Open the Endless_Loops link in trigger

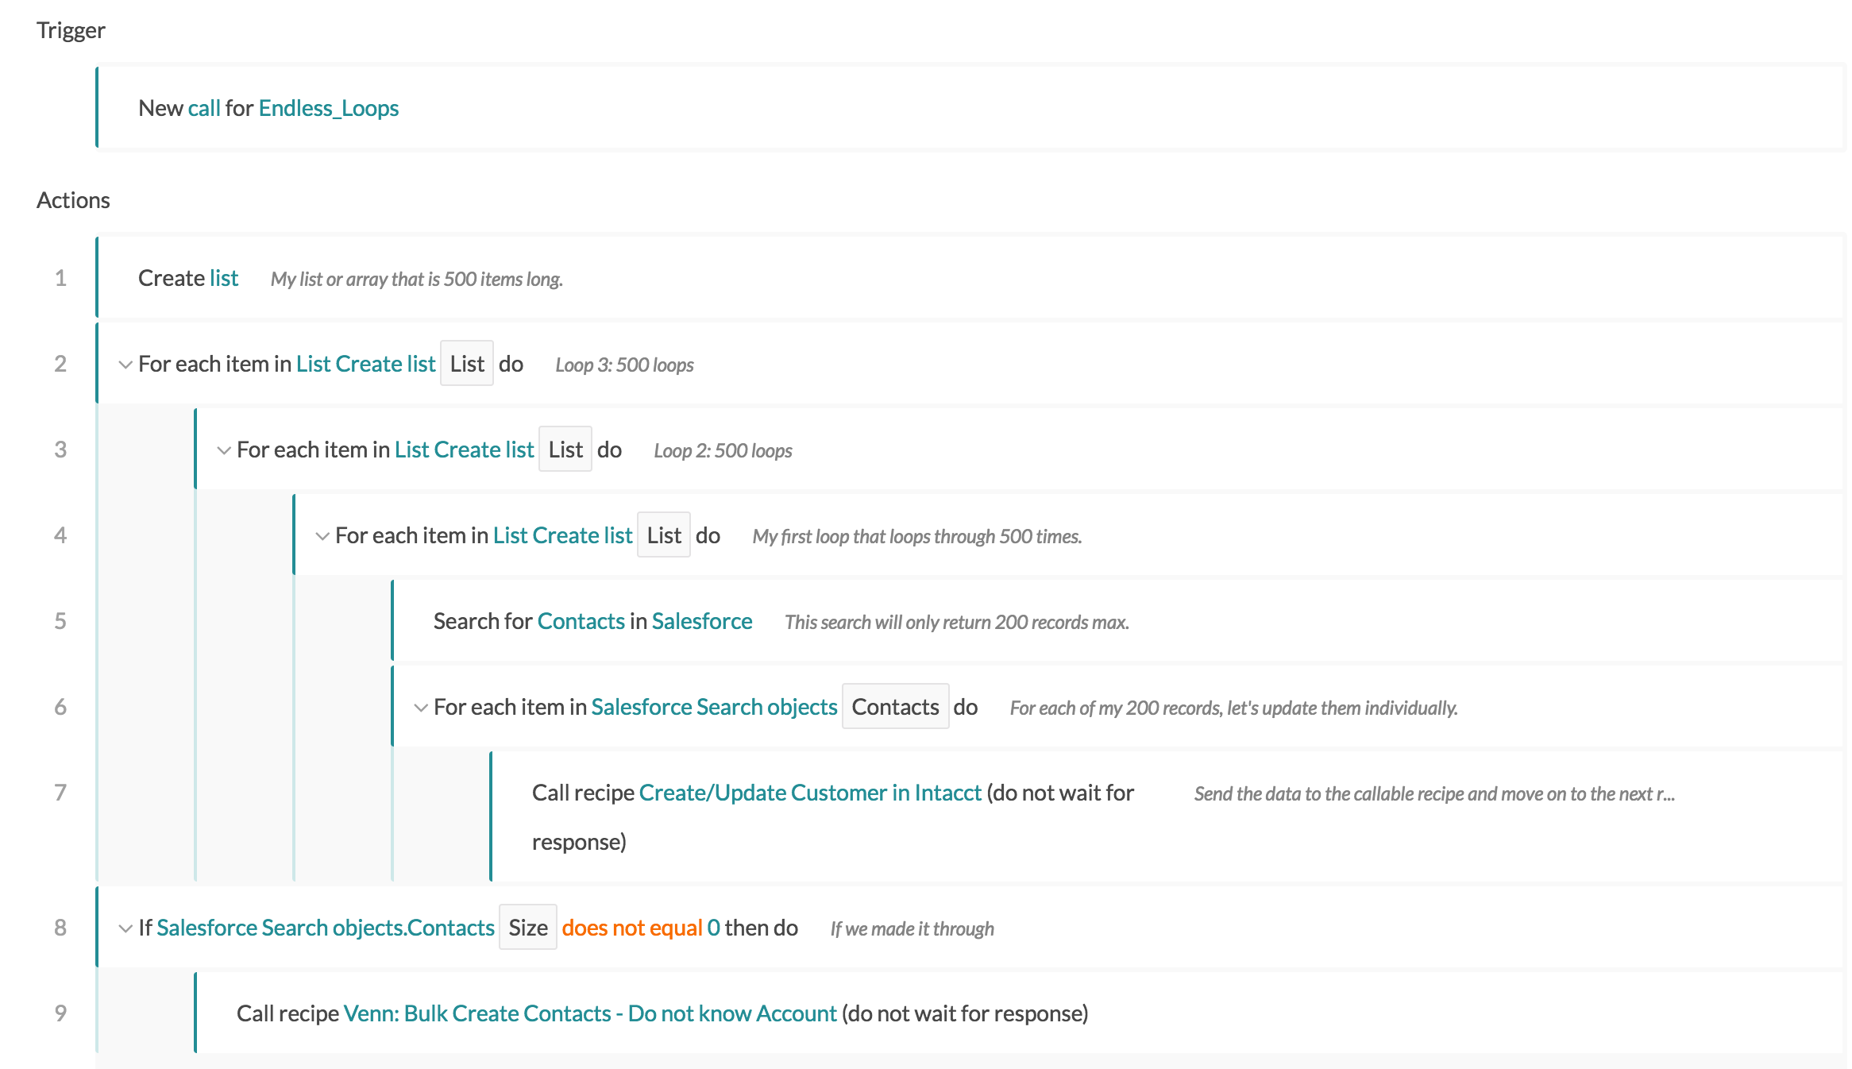click(x=329, y=108)
